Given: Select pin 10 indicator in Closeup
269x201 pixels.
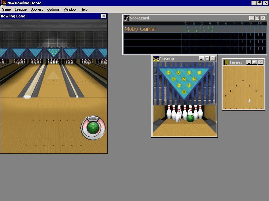Looking at the screenshot, I should pos(199,73).
